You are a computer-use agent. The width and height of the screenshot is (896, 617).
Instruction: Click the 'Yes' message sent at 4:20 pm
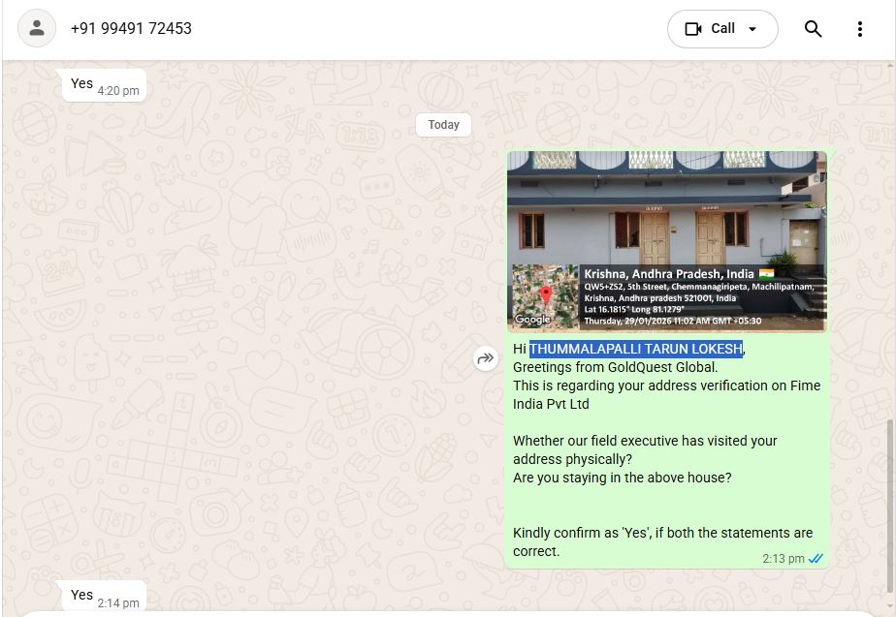tap(105, 85)
